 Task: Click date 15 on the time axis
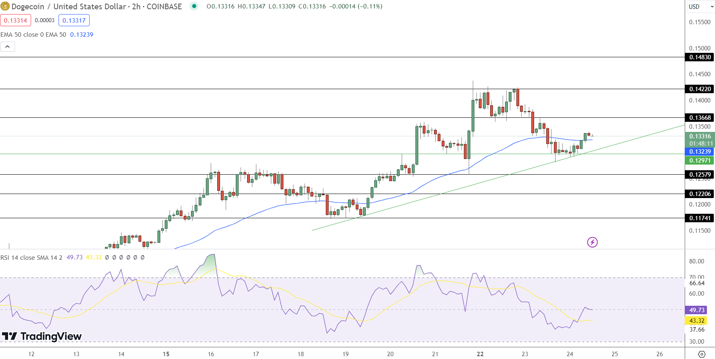(166, 354)
